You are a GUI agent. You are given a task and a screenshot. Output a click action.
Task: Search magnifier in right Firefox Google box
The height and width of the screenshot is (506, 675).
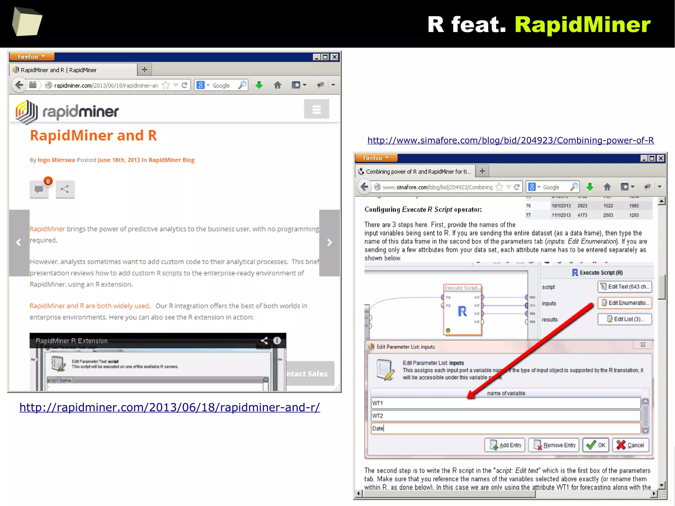[x=574, y=187]
